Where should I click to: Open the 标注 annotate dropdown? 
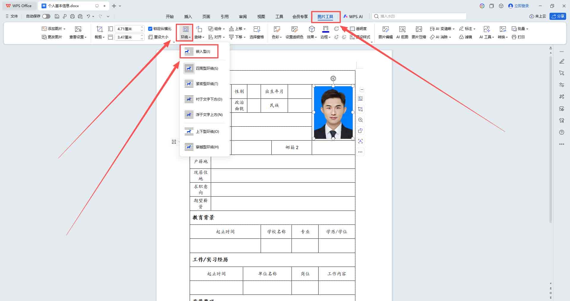[x=467, y=29]
